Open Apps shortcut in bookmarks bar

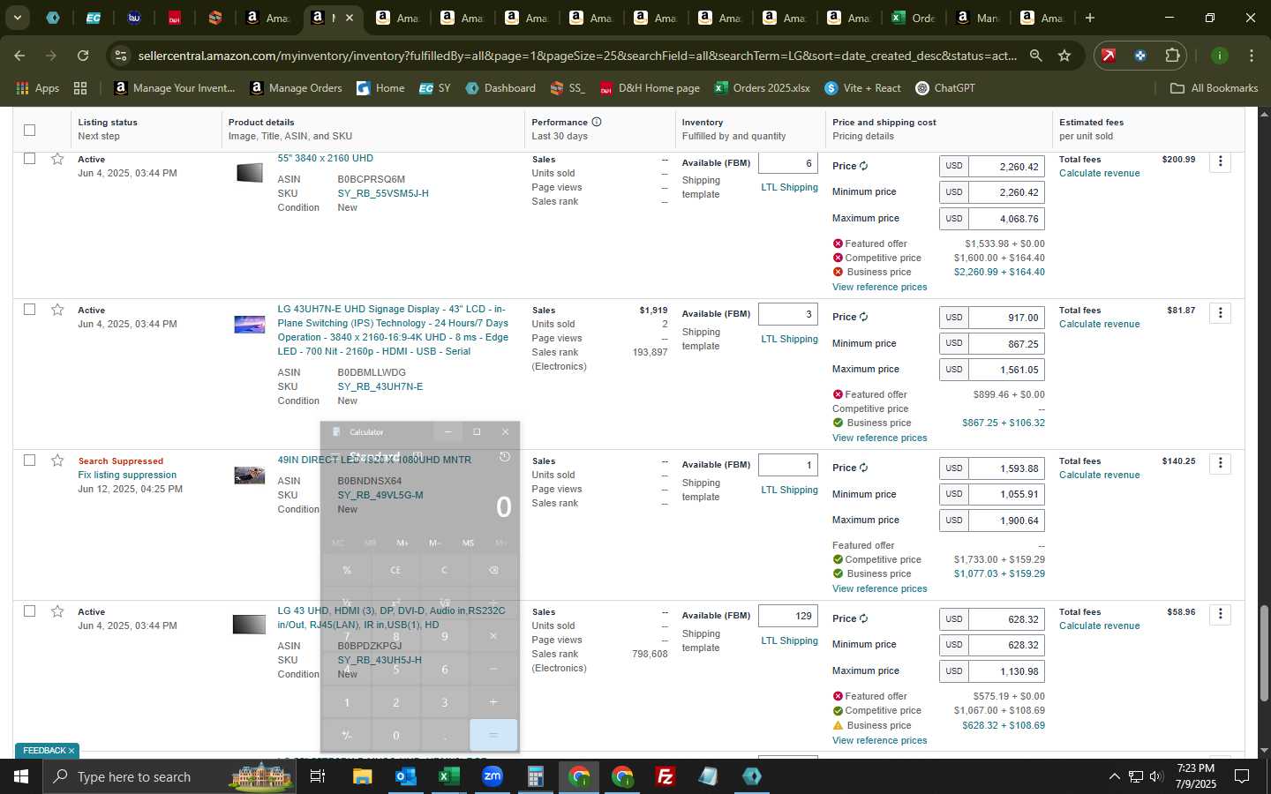click(38, 88)
